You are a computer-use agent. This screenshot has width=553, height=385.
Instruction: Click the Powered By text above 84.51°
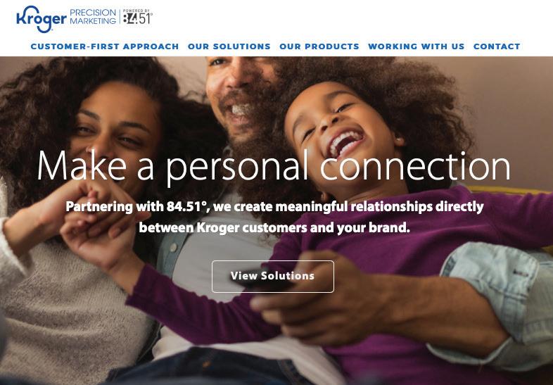pyautogui.click(x=136, y=11)
